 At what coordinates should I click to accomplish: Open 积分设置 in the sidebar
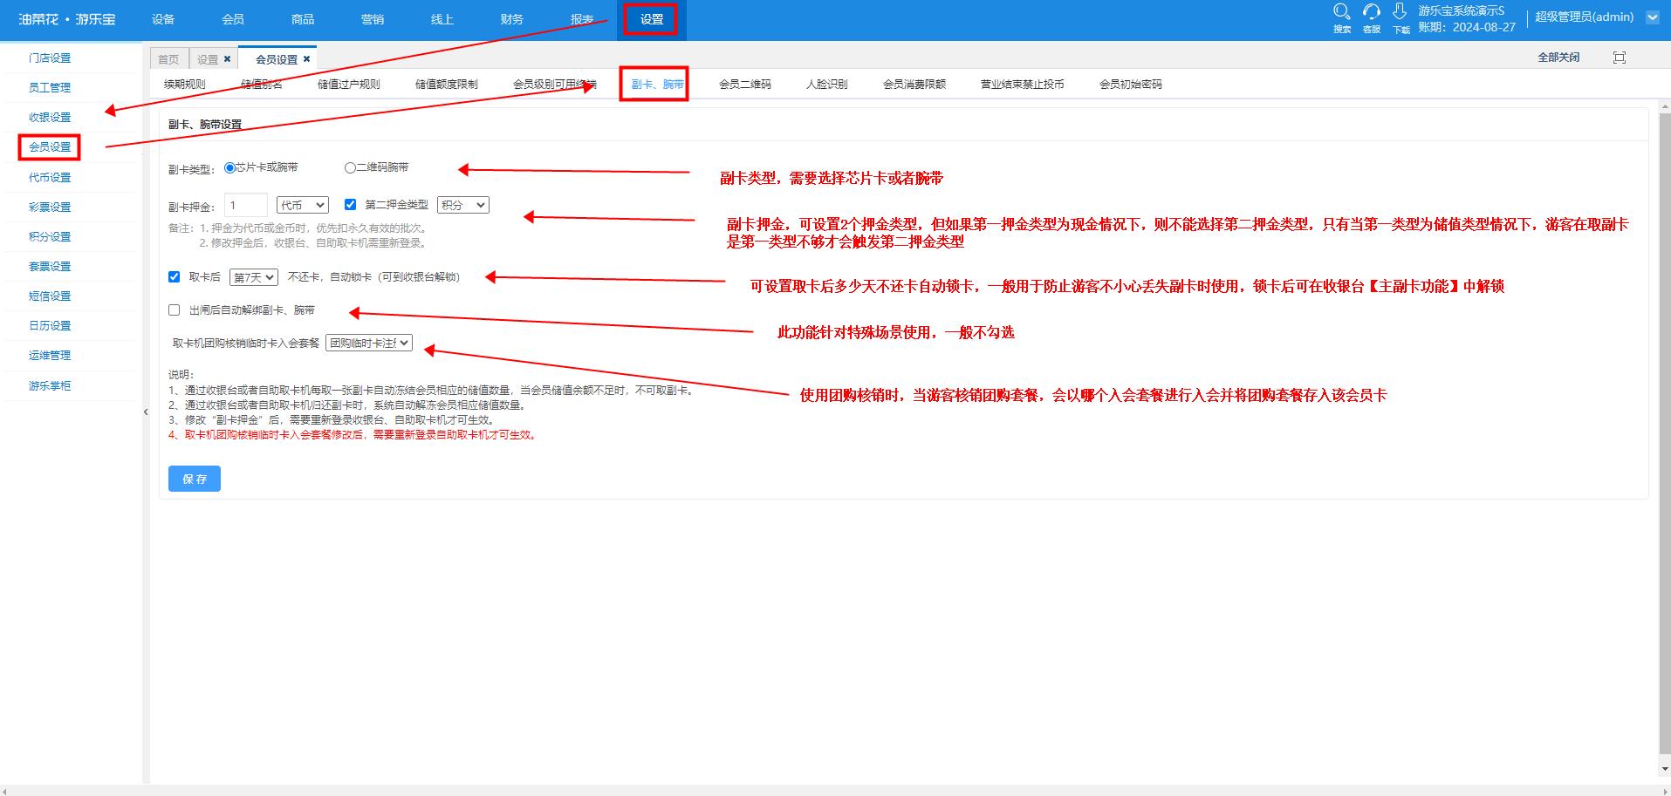(x=50, y=237)
